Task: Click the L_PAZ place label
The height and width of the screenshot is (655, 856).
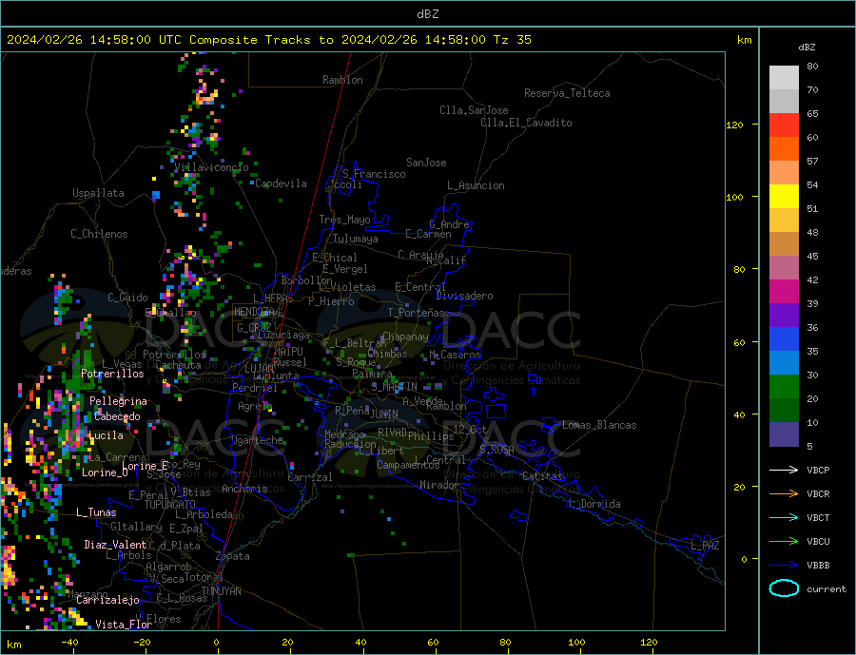Action: [x=705, y=546]
